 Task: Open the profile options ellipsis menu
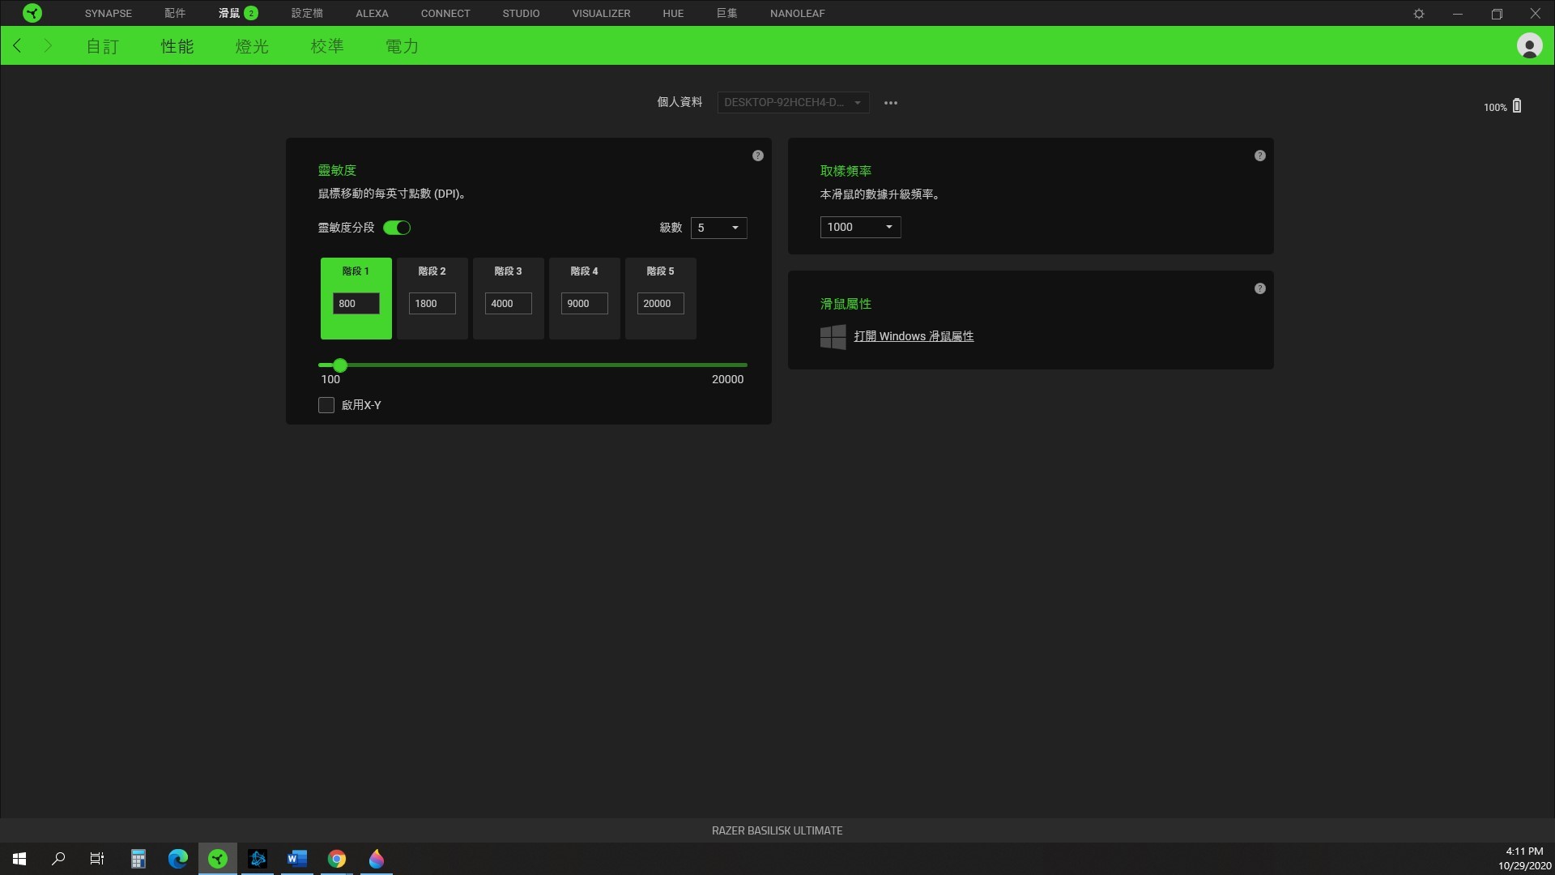click(x=891, y=103)
